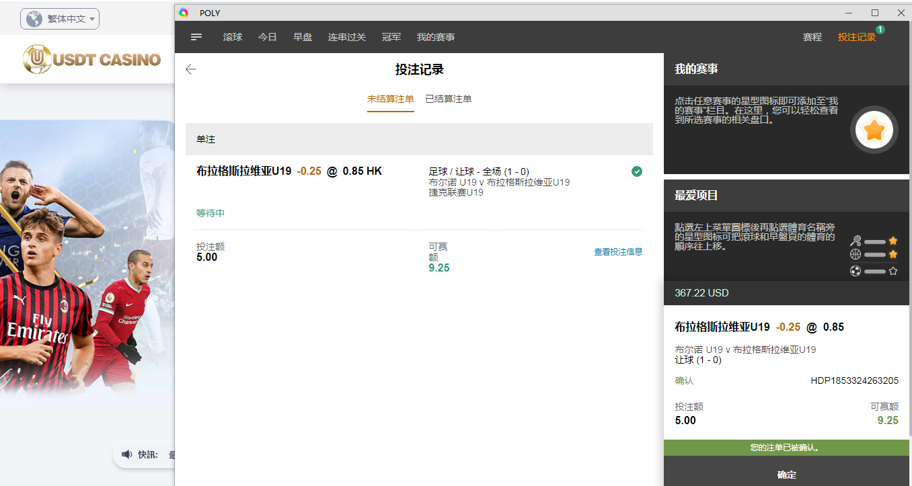Click the back arrow beside 投注记录

(191, 69)
